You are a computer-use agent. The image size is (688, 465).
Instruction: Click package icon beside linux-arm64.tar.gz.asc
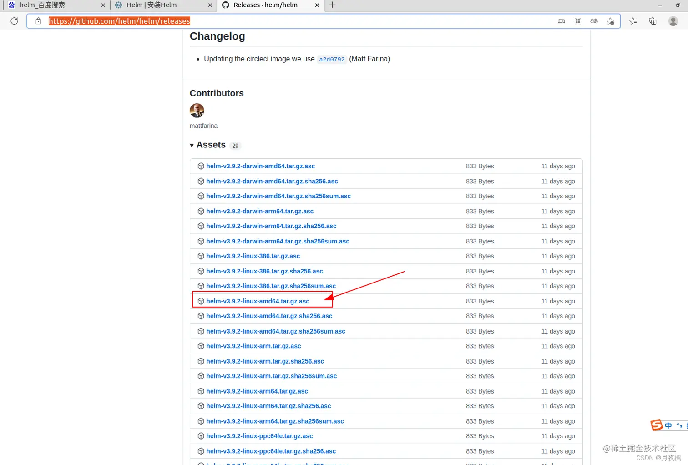[x=201, y=391]
